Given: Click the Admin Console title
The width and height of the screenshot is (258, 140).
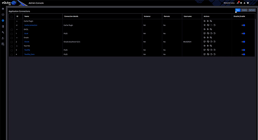Looking at the screenshot, I should click(x=36, y=3).
